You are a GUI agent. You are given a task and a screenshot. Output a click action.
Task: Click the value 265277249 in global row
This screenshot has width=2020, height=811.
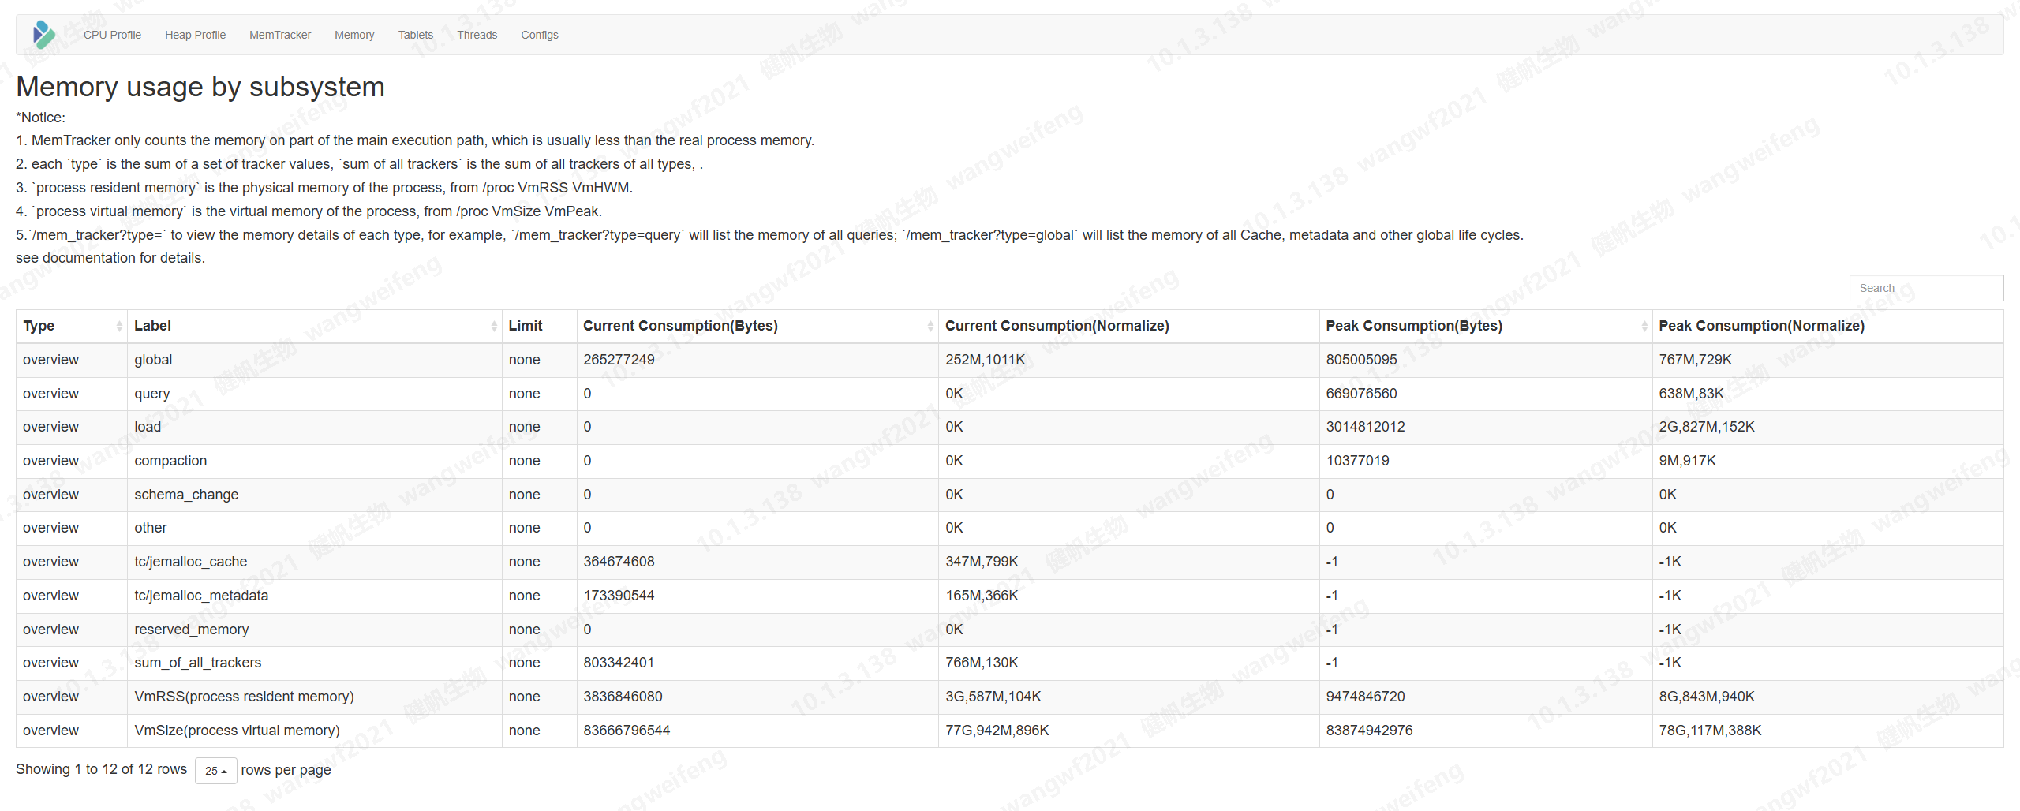point(619,360)
